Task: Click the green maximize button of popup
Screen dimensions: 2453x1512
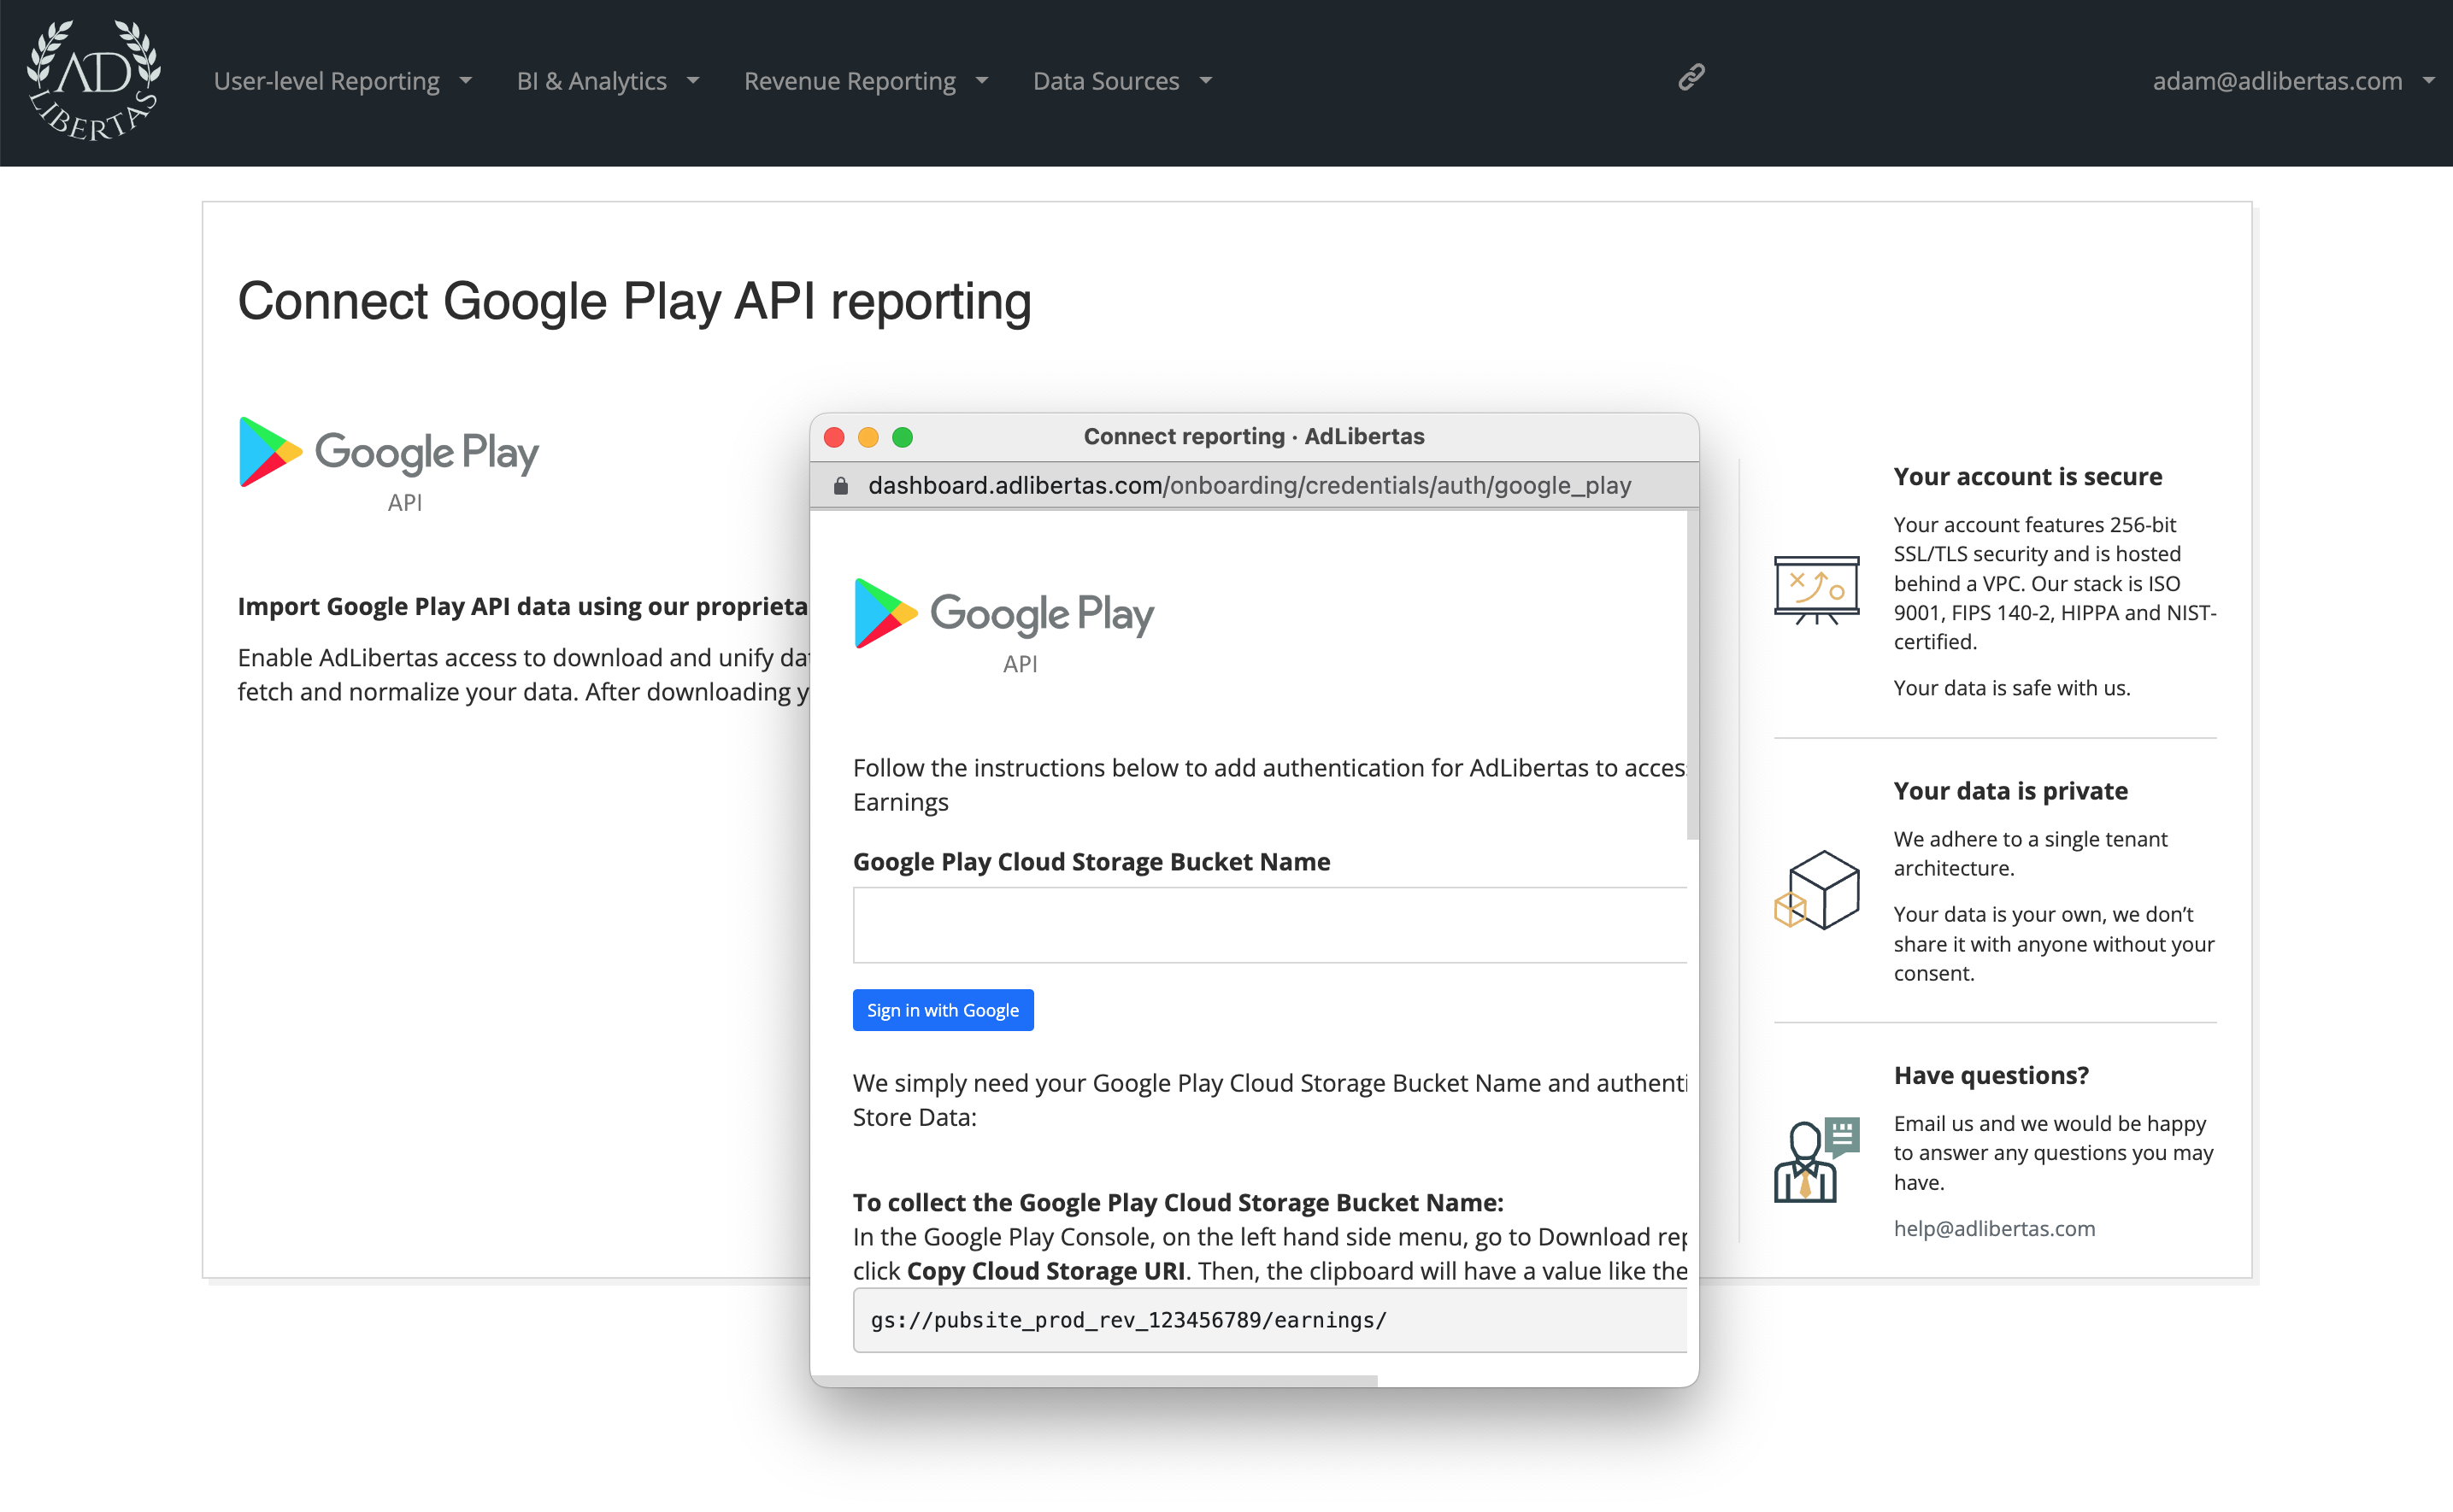Action: 903,437
